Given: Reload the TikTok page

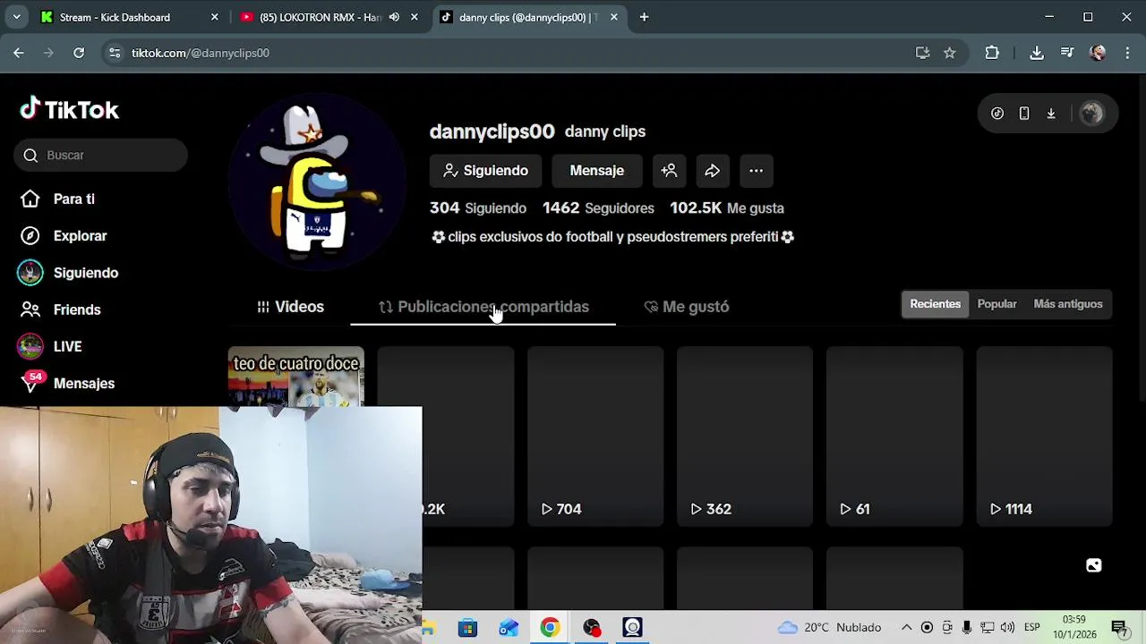Looking at the screenshot, I should 79,53.
